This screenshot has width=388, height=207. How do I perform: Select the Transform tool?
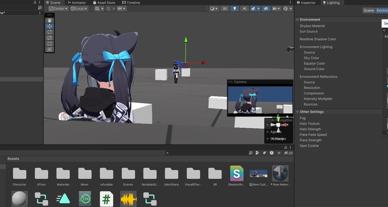tap(50, 49)
